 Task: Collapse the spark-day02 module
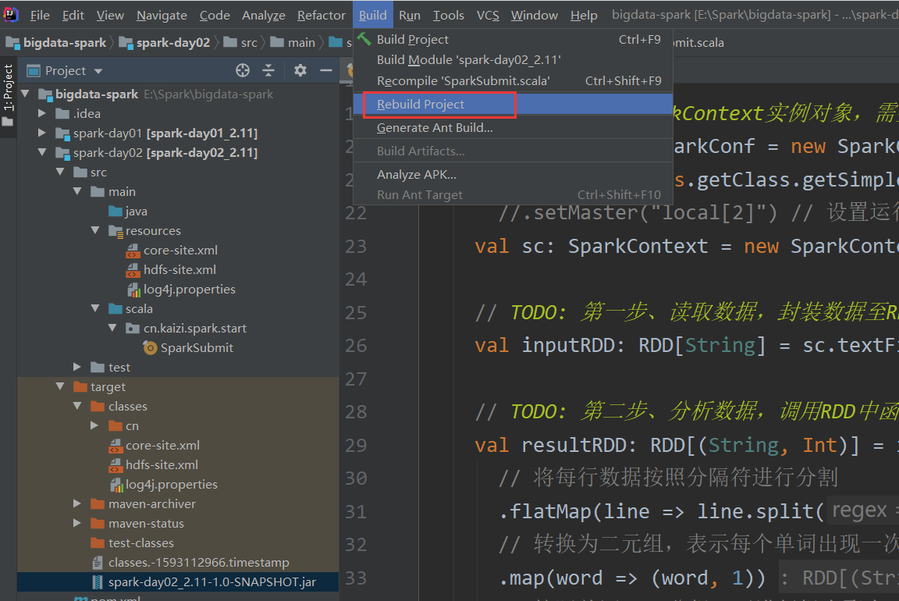click(42, 152)
